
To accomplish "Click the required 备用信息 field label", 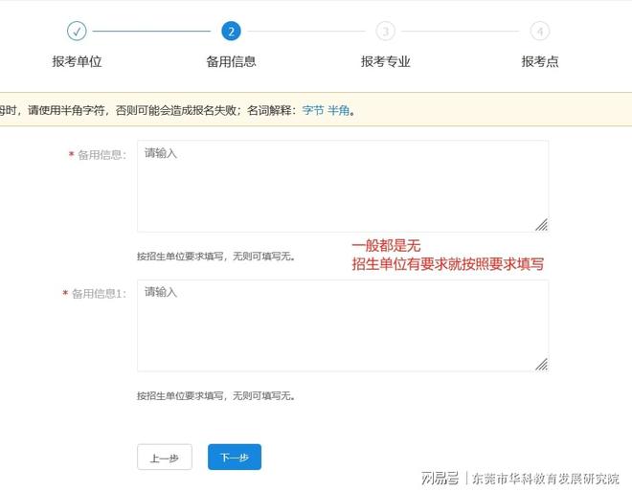I will 102,155.
